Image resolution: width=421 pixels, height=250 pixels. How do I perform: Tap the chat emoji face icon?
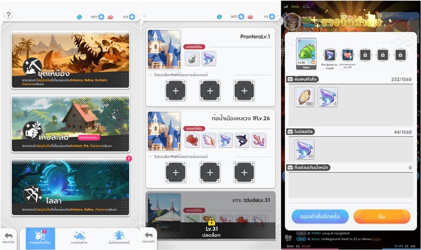coord(288,238)
